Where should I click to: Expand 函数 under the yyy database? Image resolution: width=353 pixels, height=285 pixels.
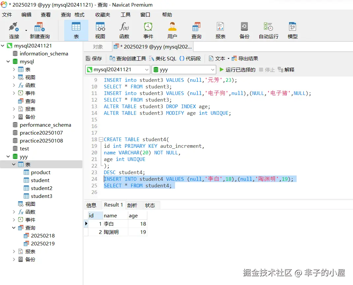[x=14, y=212]
